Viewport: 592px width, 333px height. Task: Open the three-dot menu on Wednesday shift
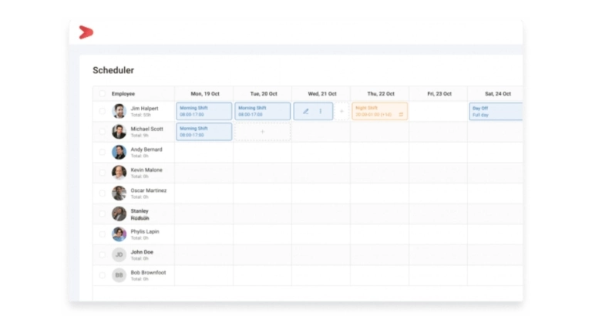click(321, 111)
